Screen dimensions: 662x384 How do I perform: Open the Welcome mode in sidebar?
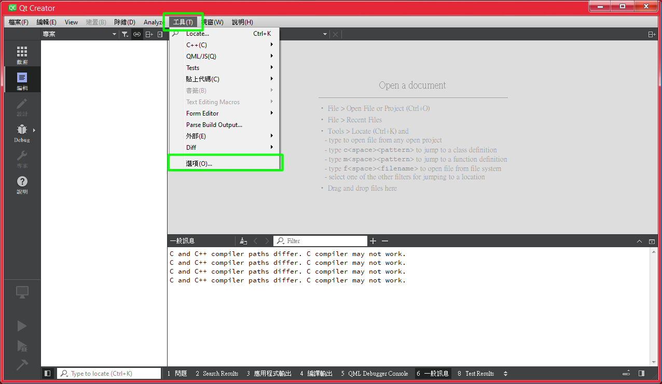[22, 54]
